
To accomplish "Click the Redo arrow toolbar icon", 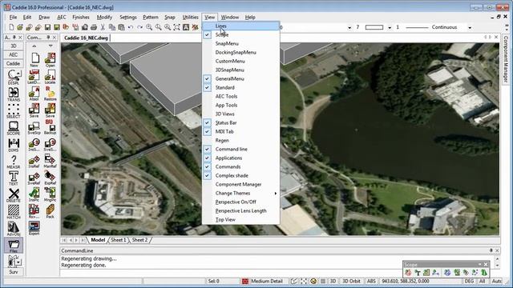I will 139,27.
